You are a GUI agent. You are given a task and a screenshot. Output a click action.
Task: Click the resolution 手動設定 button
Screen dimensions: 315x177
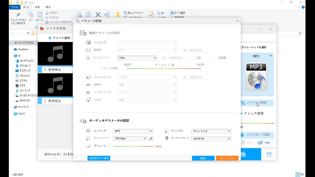click(196, 50)
